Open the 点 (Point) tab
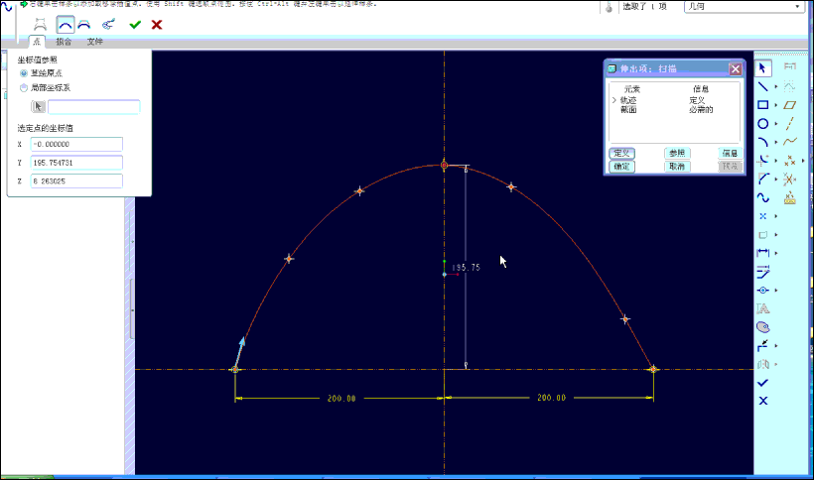This screenshot has height=480, width=814. pyautogui.click(x=37, y=42)
